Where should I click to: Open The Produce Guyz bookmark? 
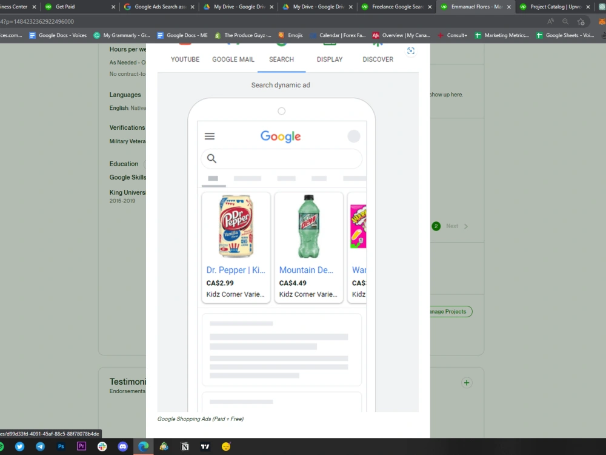pyautogui.click(x=243, y=35)
